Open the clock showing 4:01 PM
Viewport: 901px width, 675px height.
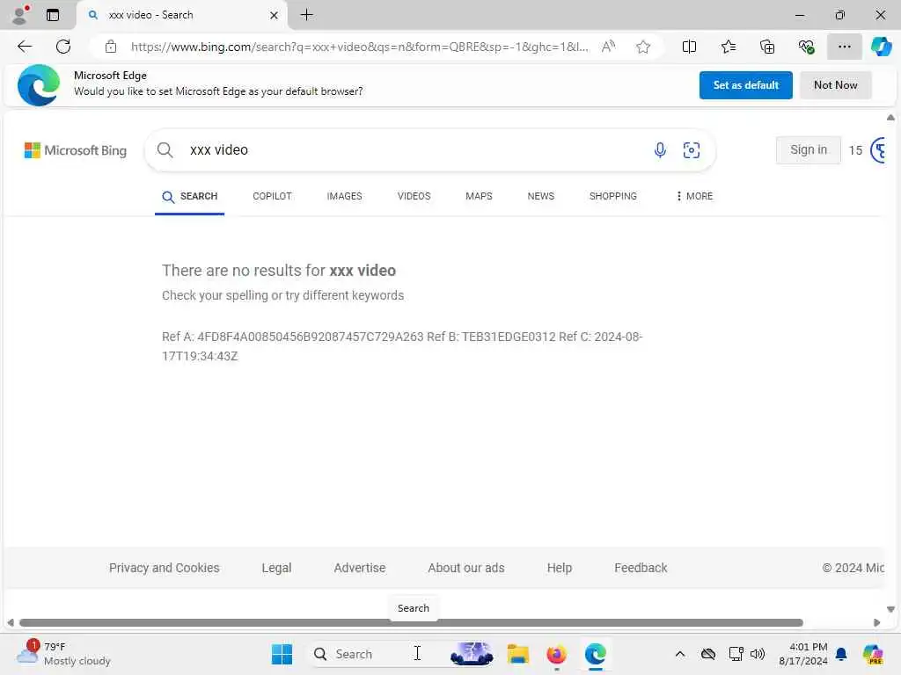[802, 654]
